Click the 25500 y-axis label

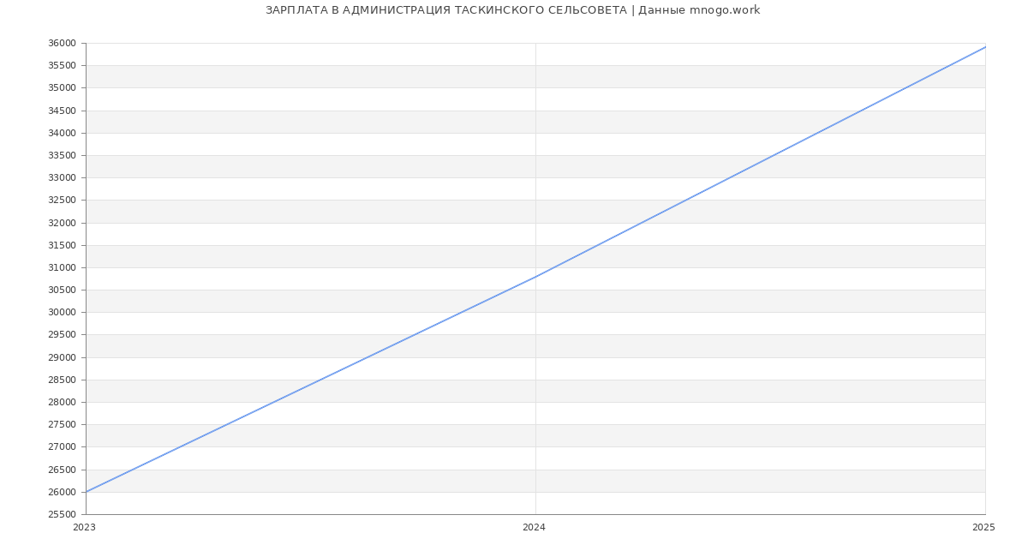[x=61, y=514]
